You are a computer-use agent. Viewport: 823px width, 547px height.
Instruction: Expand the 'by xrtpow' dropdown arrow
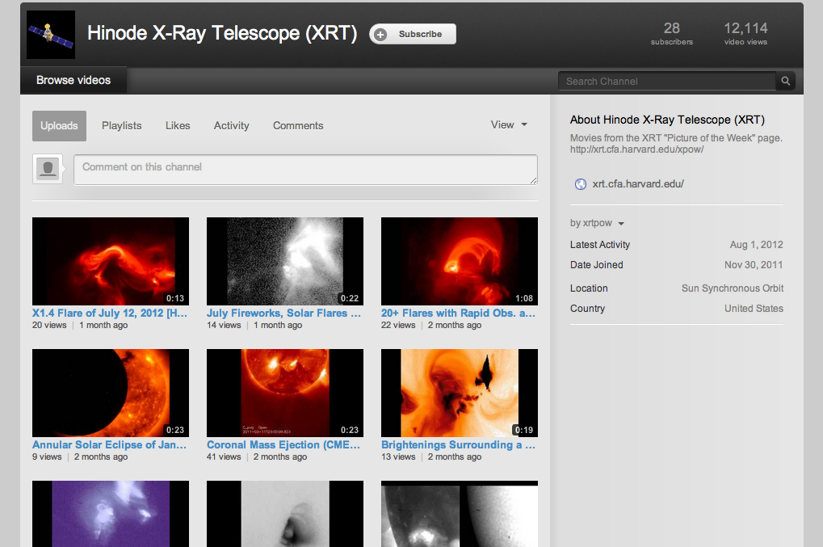[x=621, y=224]
